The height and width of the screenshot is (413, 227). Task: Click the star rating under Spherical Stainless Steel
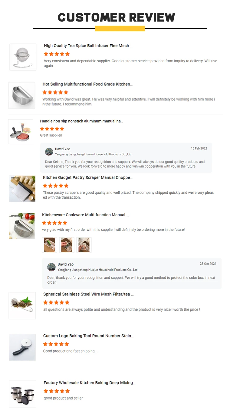[56, 302]
